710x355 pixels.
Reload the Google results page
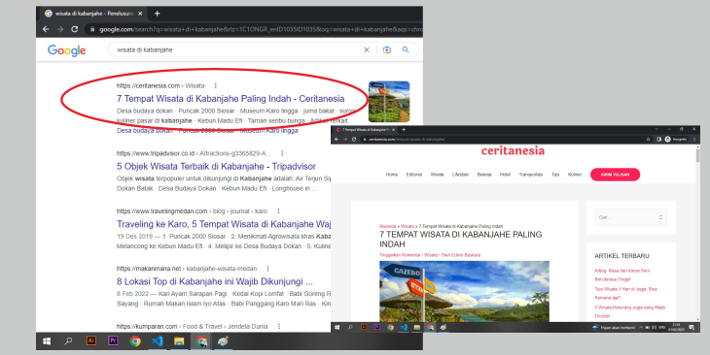click(75, 29)
